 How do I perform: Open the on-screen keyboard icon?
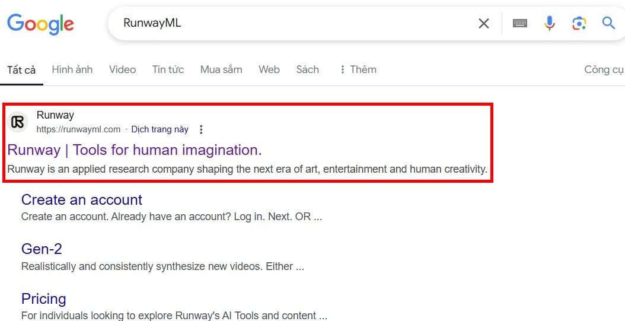tap(520, 24)
